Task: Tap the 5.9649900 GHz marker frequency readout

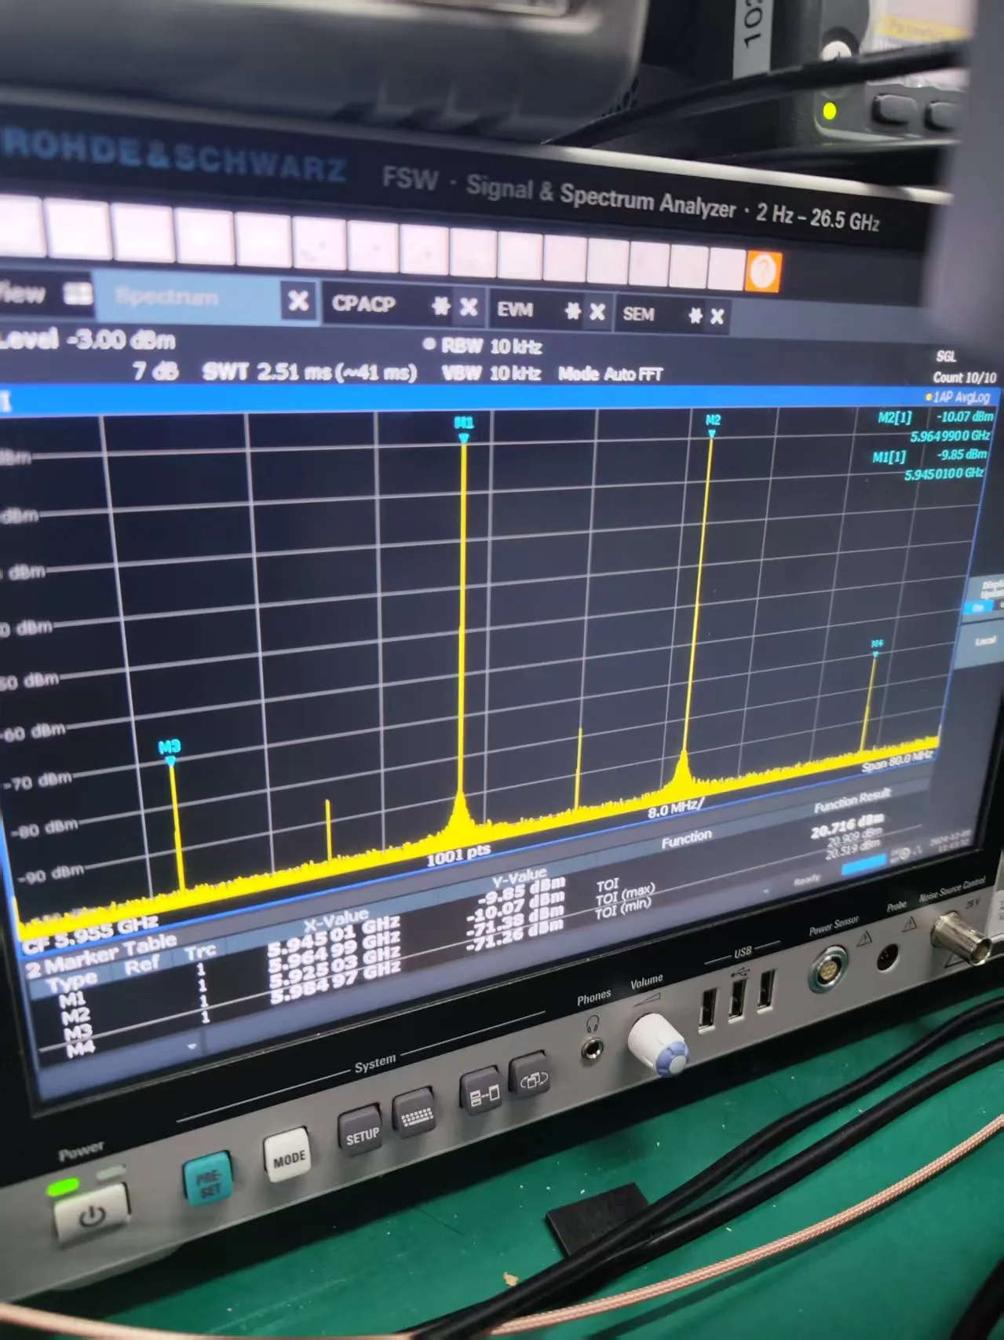Action: (950, 436)
